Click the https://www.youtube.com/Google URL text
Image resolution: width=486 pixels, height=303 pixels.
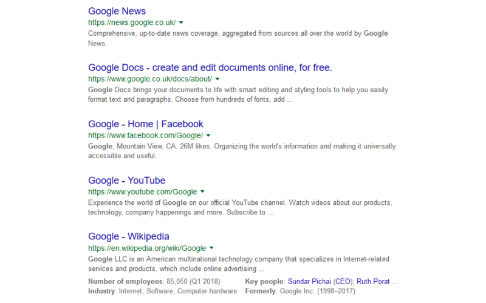click(x=143, y=192)
